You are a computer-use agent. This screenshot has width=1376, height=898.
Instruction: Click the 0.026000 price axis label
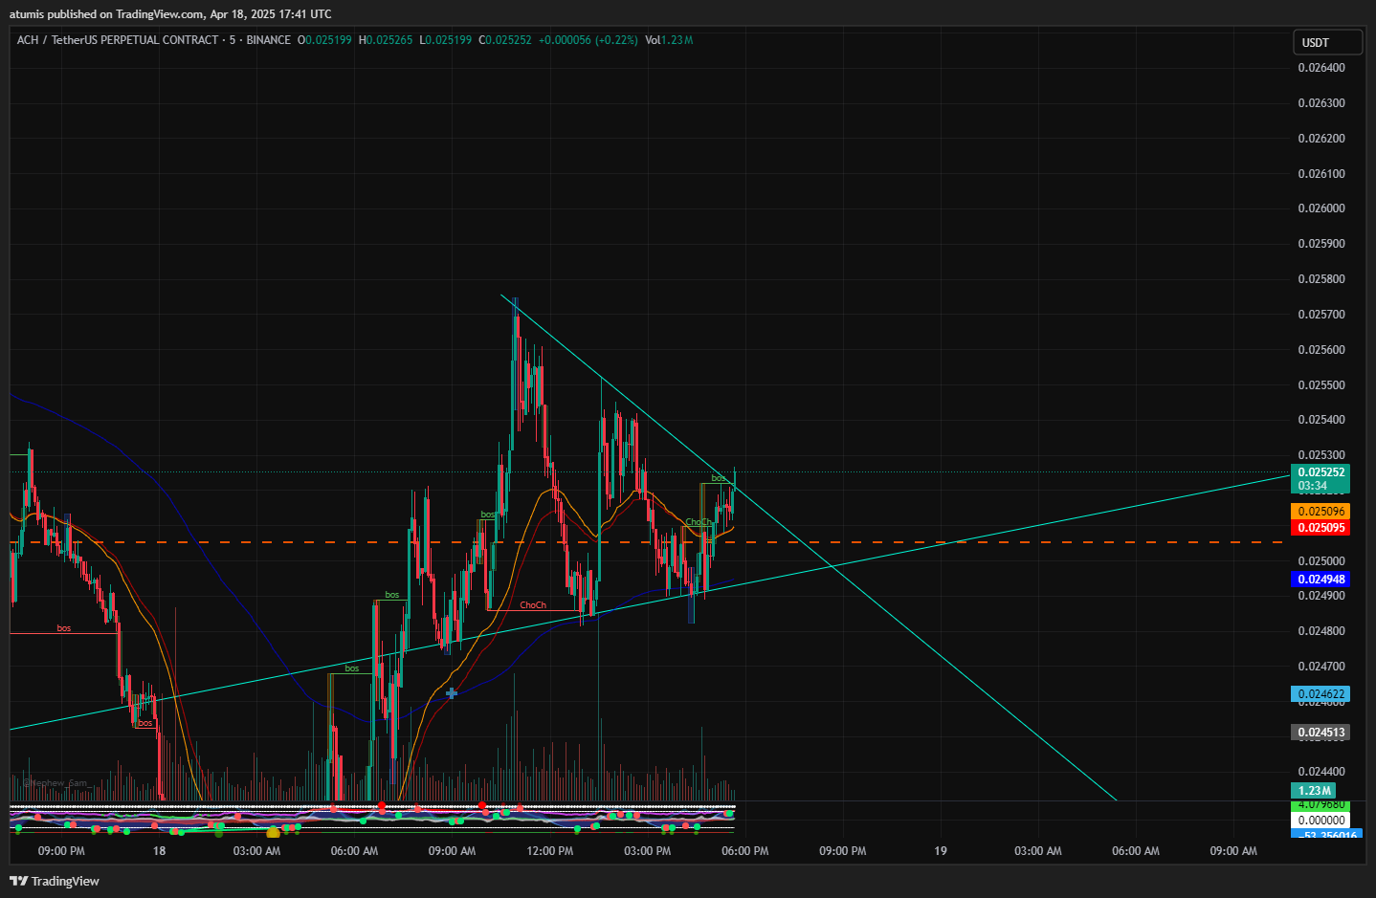click(1321, 208)
